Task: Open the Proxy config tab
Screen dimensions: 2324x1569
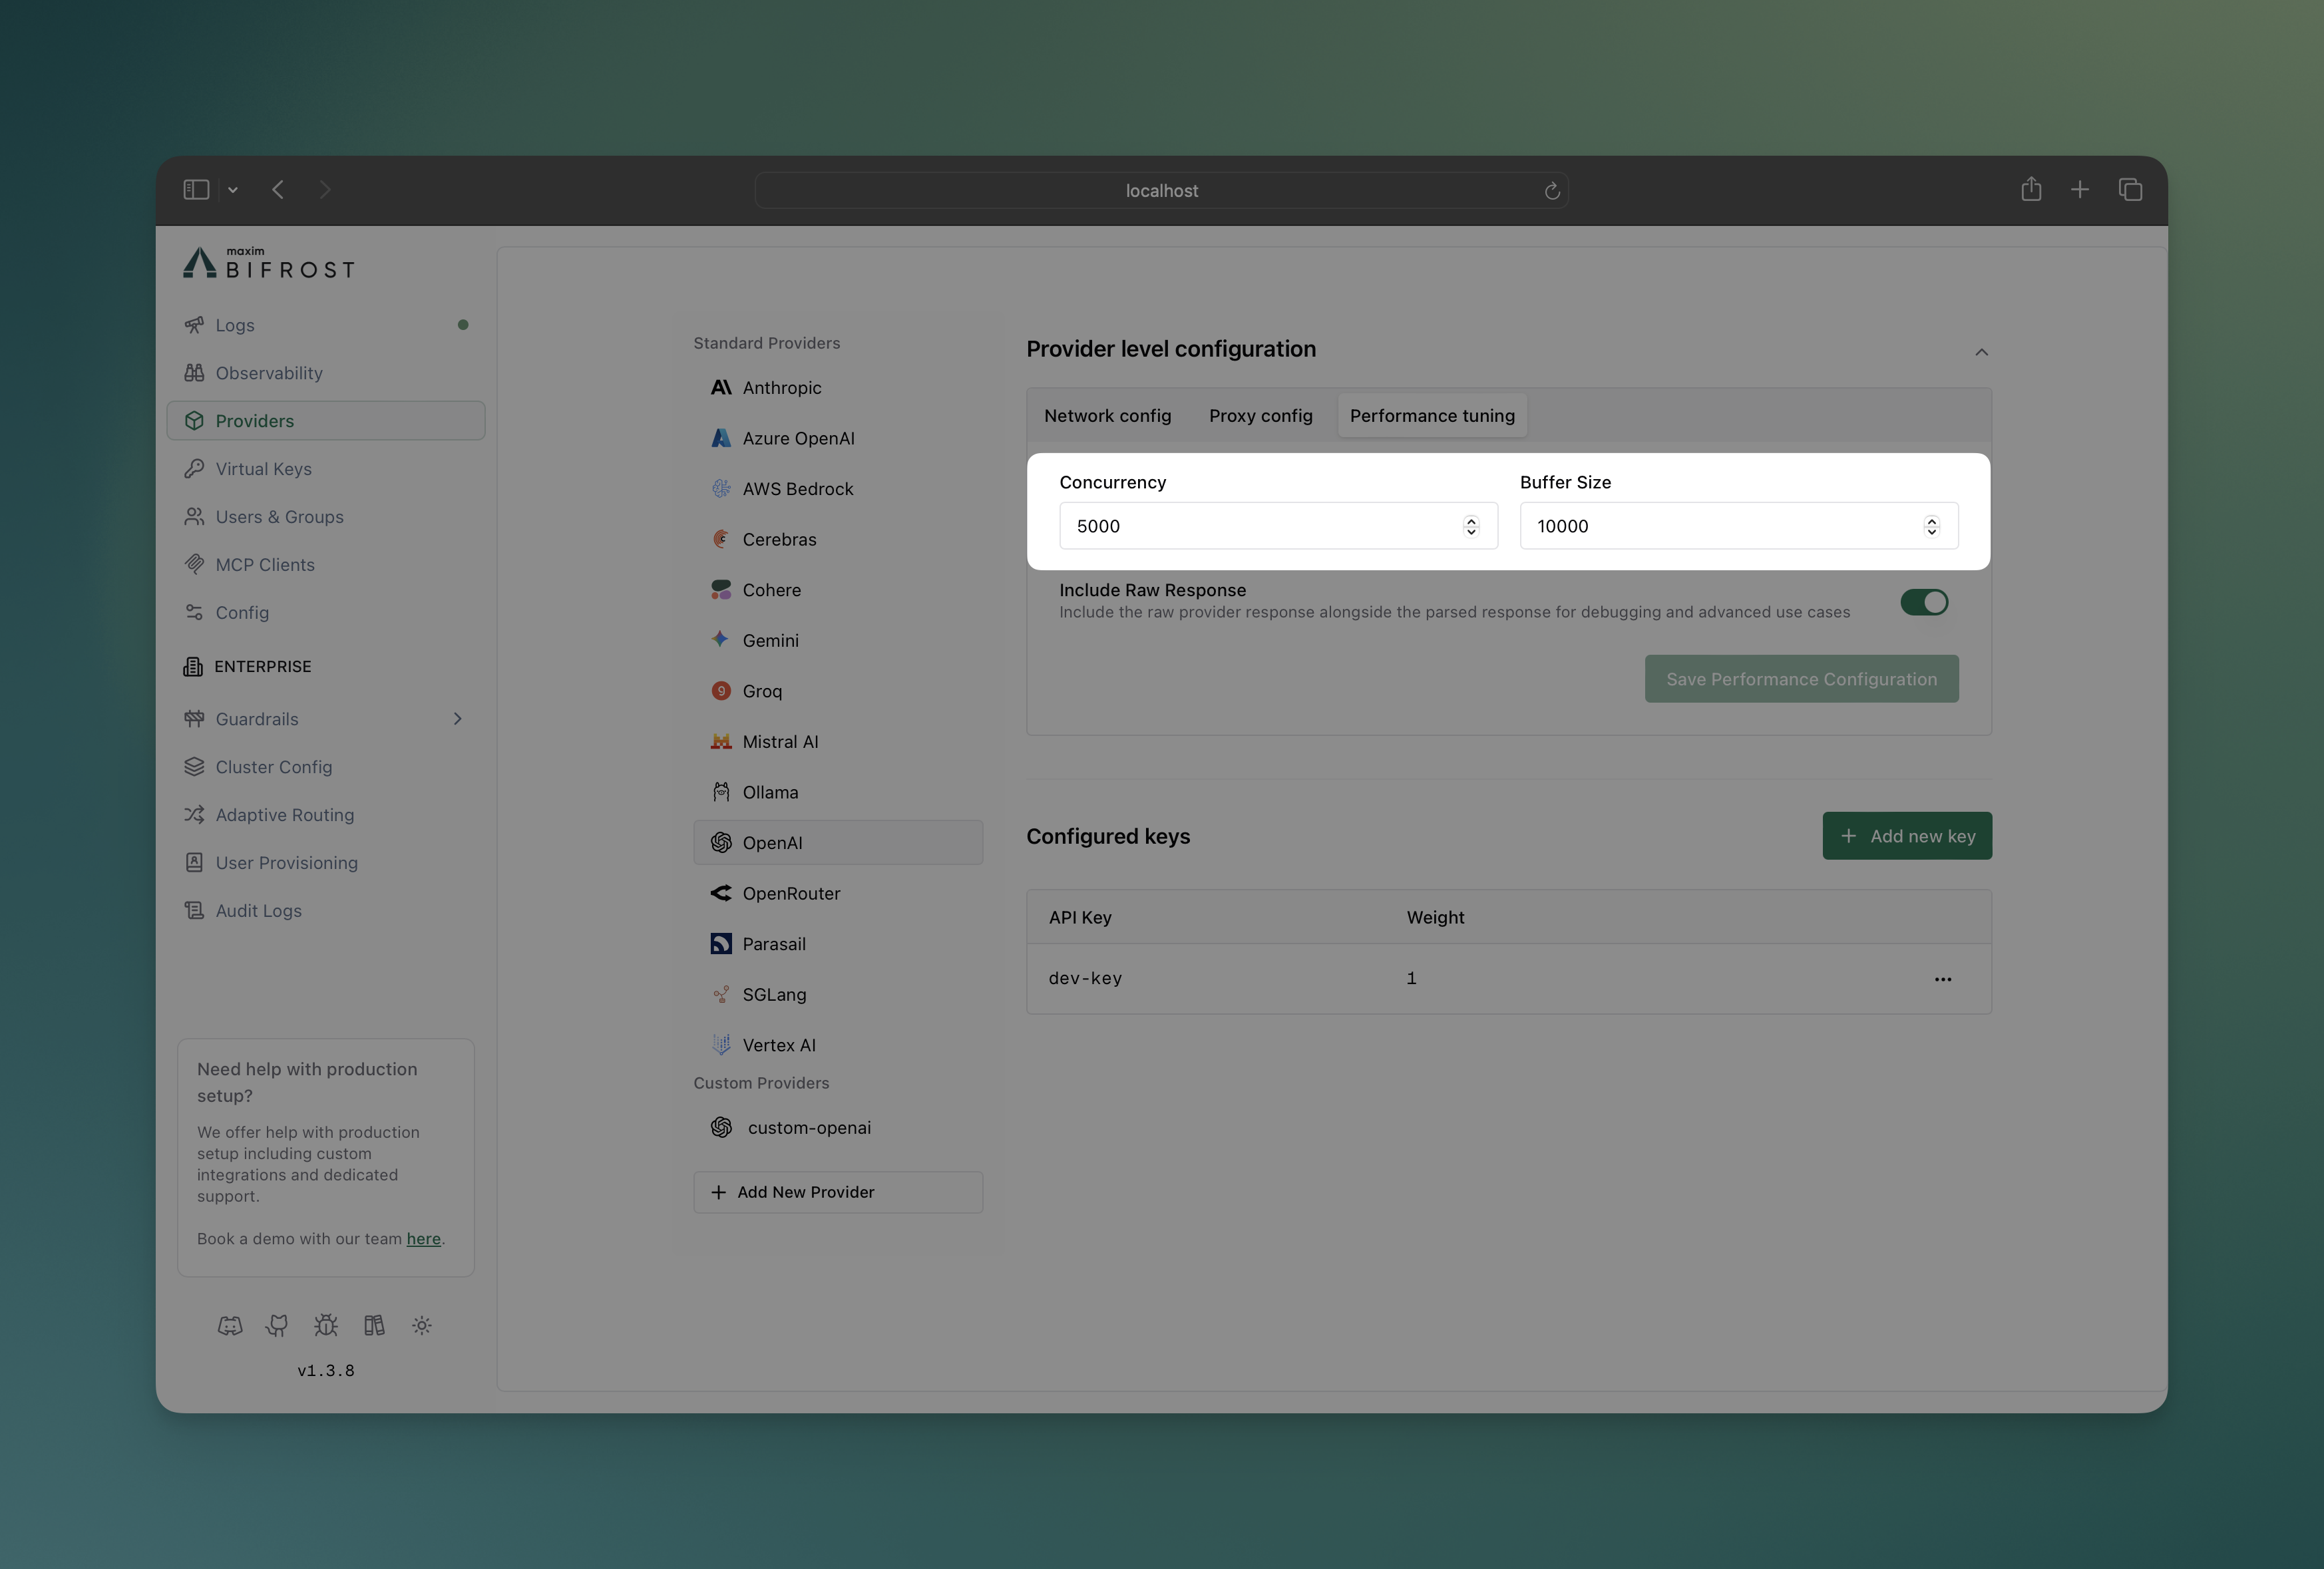Action: click(x=1260, y=415)
